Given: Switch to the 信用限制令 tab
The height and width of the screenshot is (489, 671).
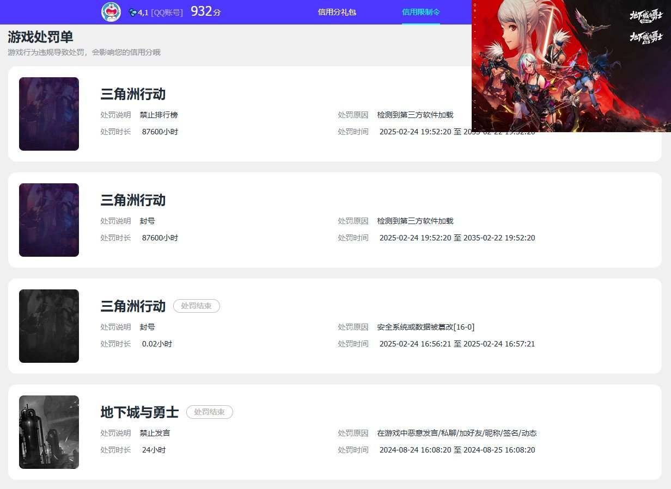Looking at the screenshot, I should tap(421, 12).
